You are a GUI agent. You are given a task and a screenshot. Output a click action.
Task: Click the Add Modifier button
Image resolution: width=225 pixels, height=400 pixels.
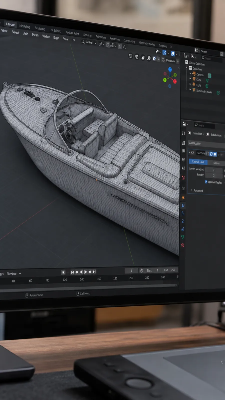point(206,144)
